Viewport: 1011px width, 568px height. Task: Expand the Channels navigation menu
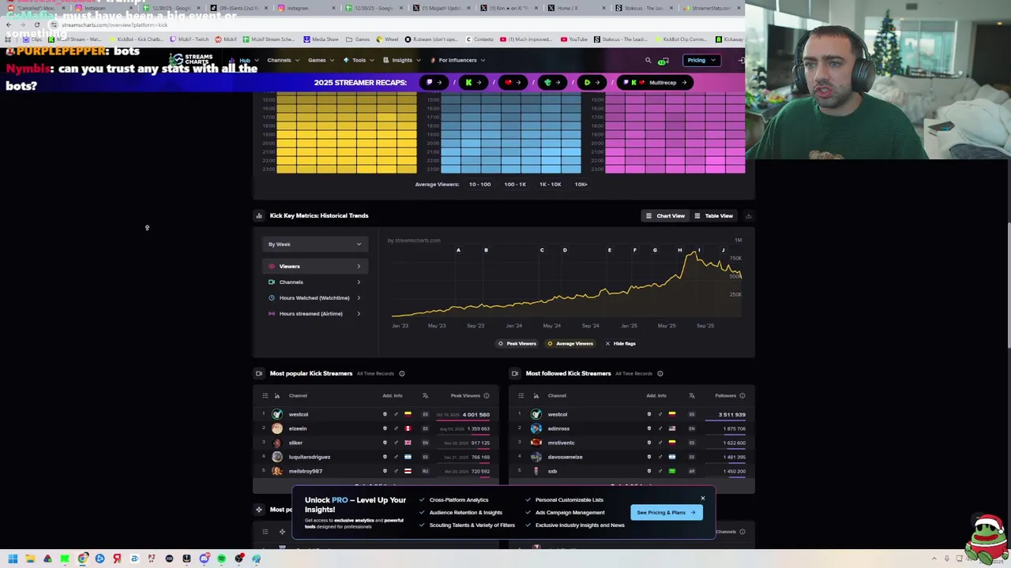tap(283, 60)
